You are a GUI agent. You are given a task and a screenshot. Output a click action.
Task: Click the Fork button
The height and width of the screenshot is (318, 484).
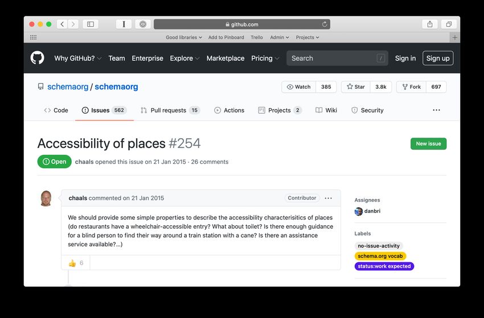coord(412,87)
